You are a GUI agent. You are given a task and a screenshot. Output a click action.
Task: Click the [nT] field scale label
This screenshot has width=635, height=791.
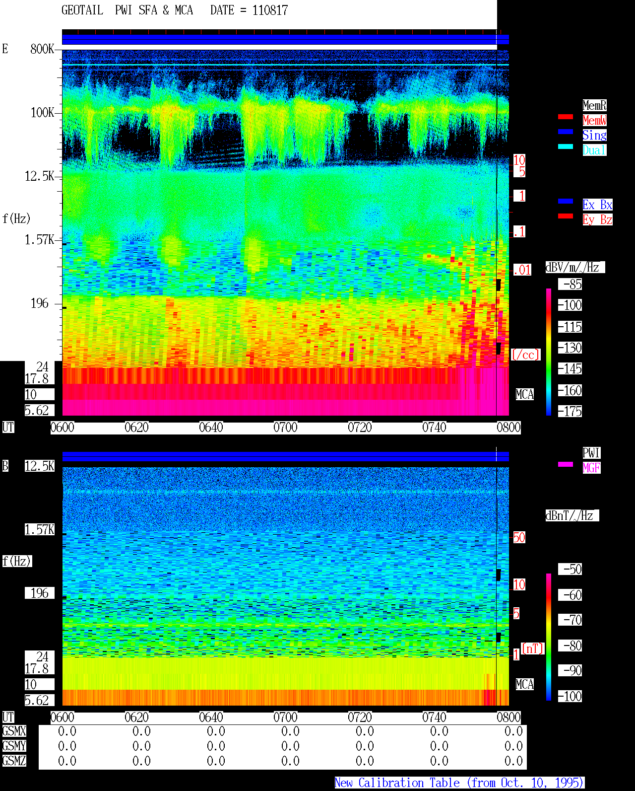pos(533,648)
